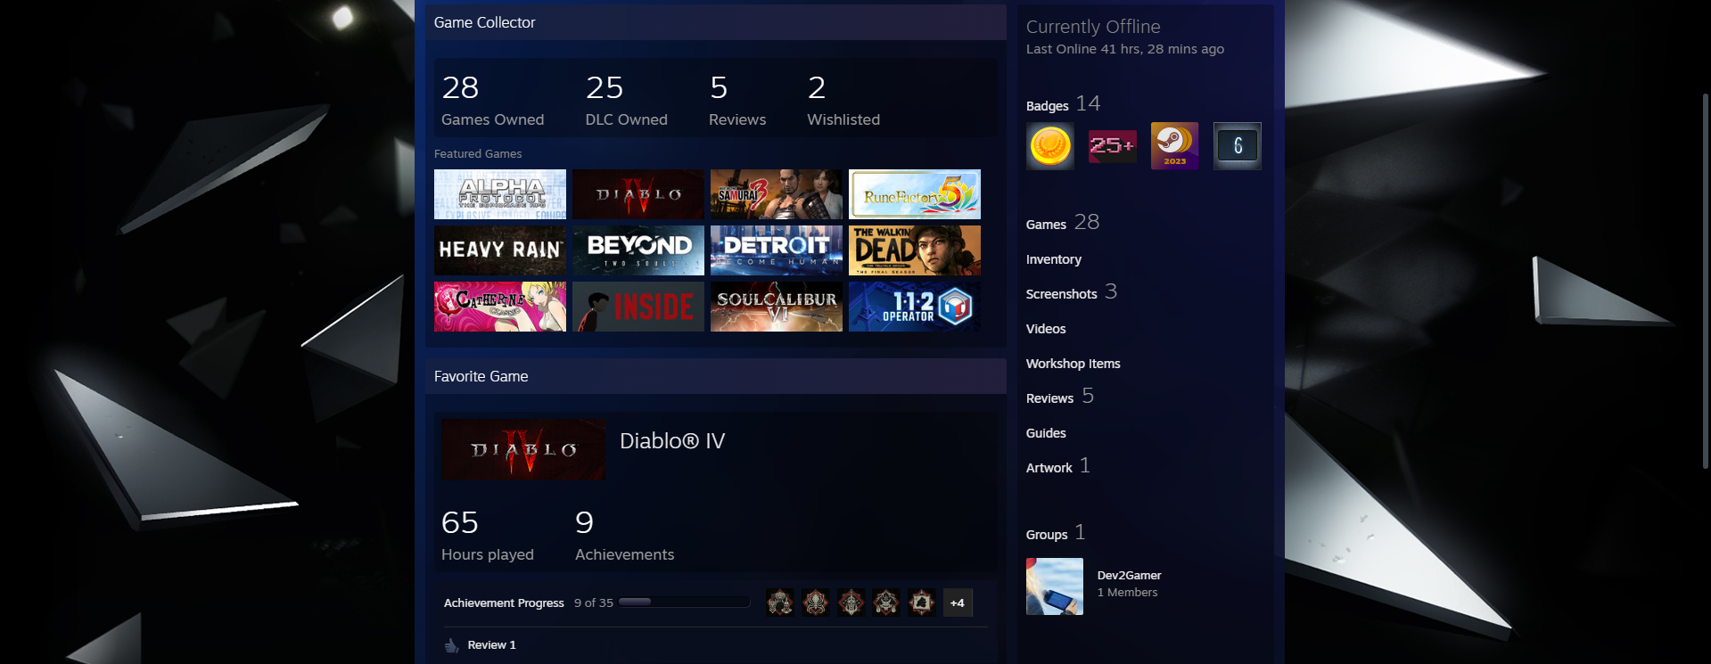Screen dimensions: 1711x664
Task: Open the gold coin badge
Action: pyautogui.click(x=1050, y=146)
